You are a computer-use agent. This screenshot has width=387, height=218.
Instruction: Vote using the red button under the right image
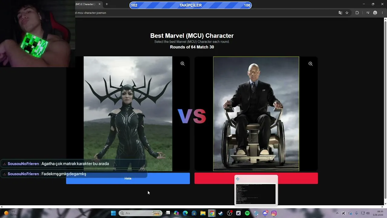coord(256,178)
